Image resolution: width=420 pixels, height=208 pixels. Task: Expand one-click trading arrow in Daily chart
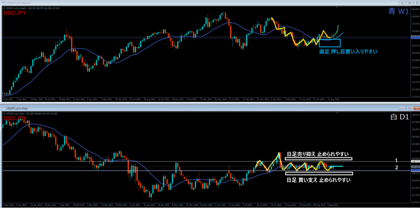[4, 114]
